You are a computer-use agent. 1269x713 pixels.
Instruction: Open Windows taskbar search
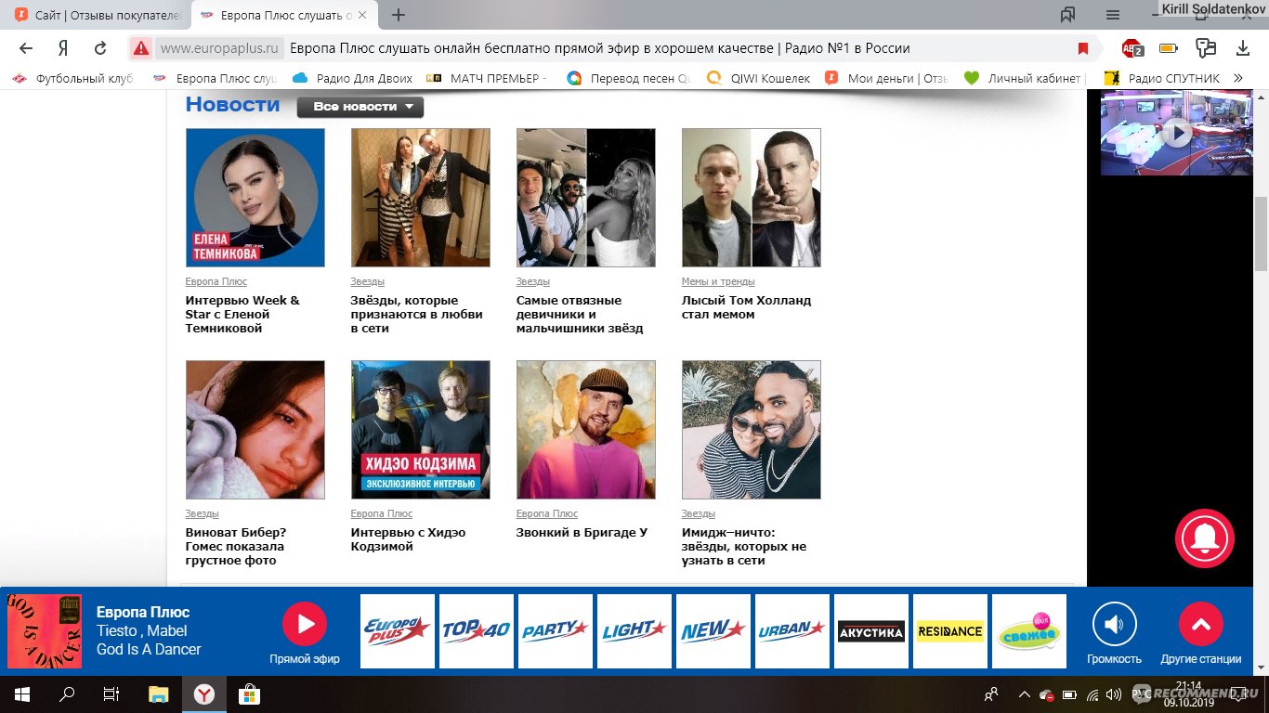pos(67,694)
